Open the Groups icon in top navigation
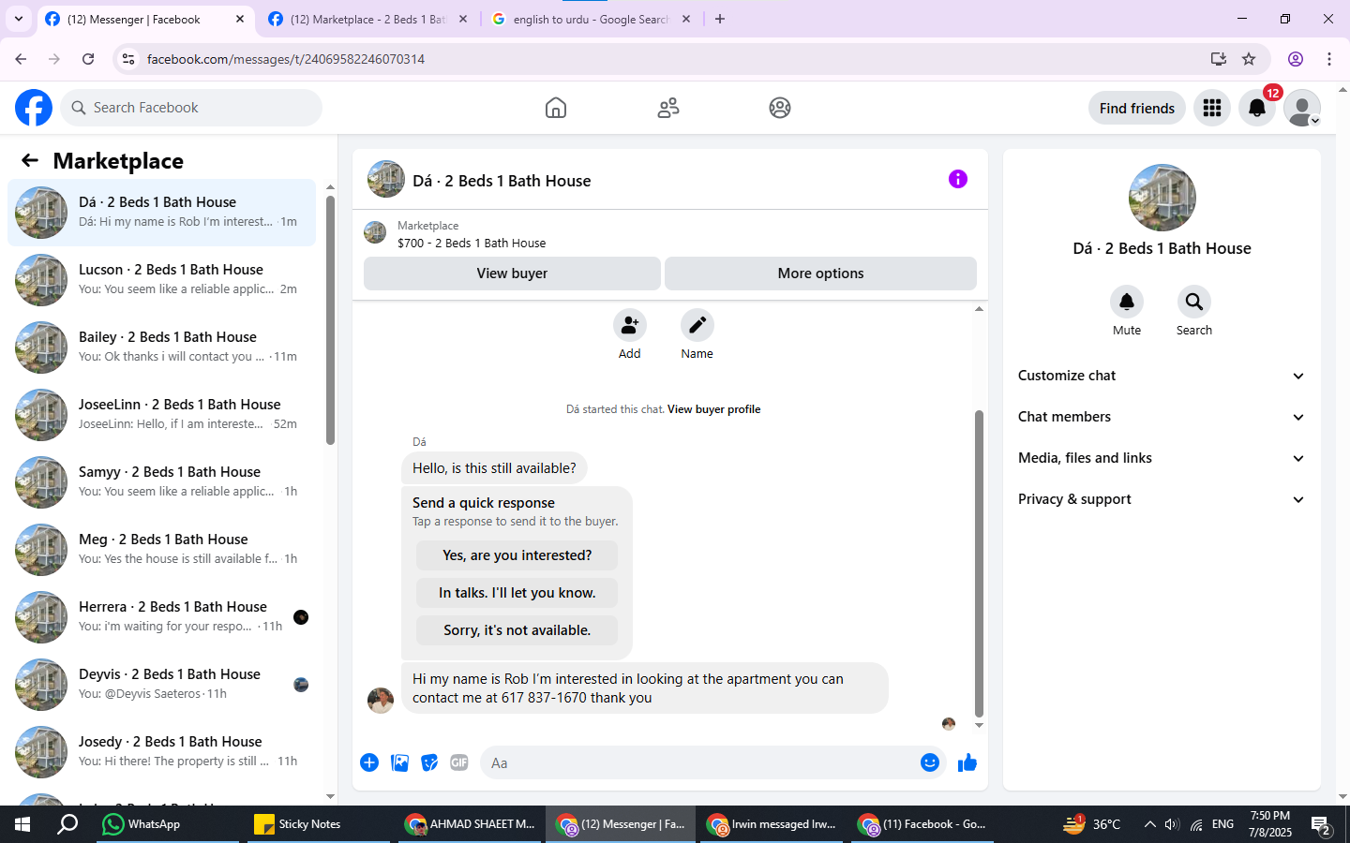 pos(780,108)
